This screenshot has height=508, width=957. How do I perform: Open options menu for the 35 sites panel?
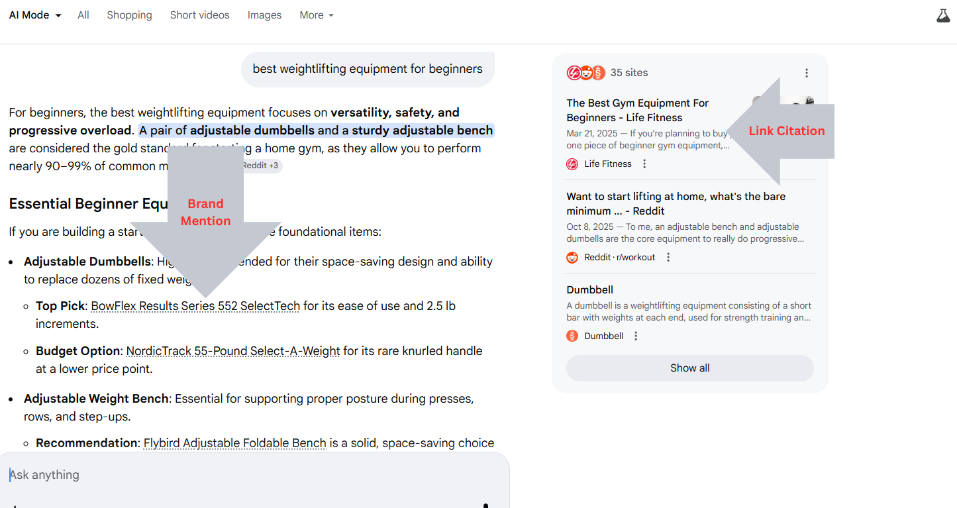coord(807,73)
